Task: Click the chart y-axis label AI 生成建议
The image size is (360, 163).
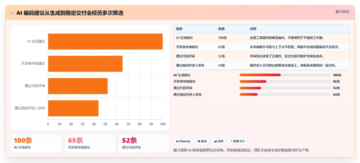Action: (36, 42)
